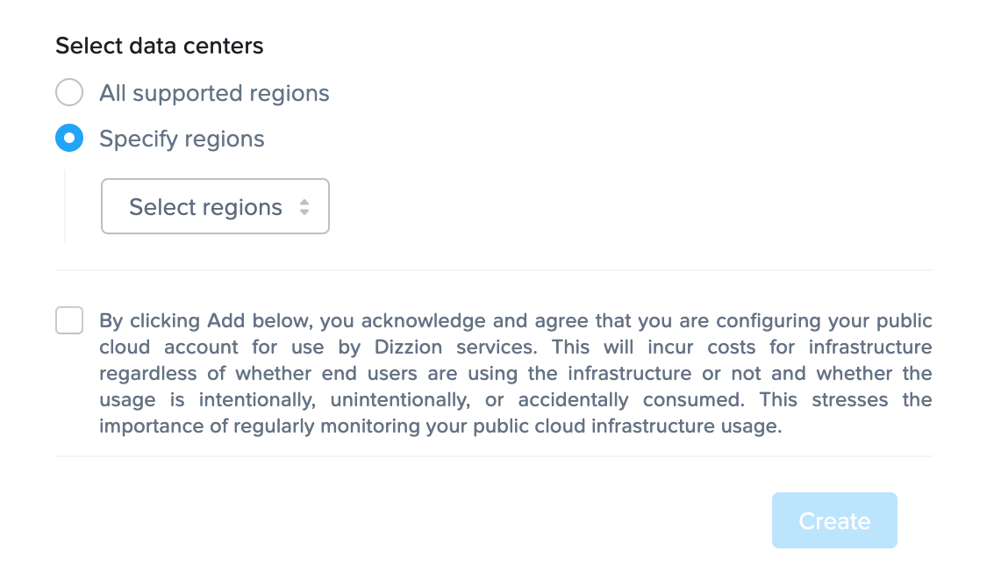This screenshot has height=580, width=994.
Task: Click the Select data centers heading
Action: [x=160, y=47]
